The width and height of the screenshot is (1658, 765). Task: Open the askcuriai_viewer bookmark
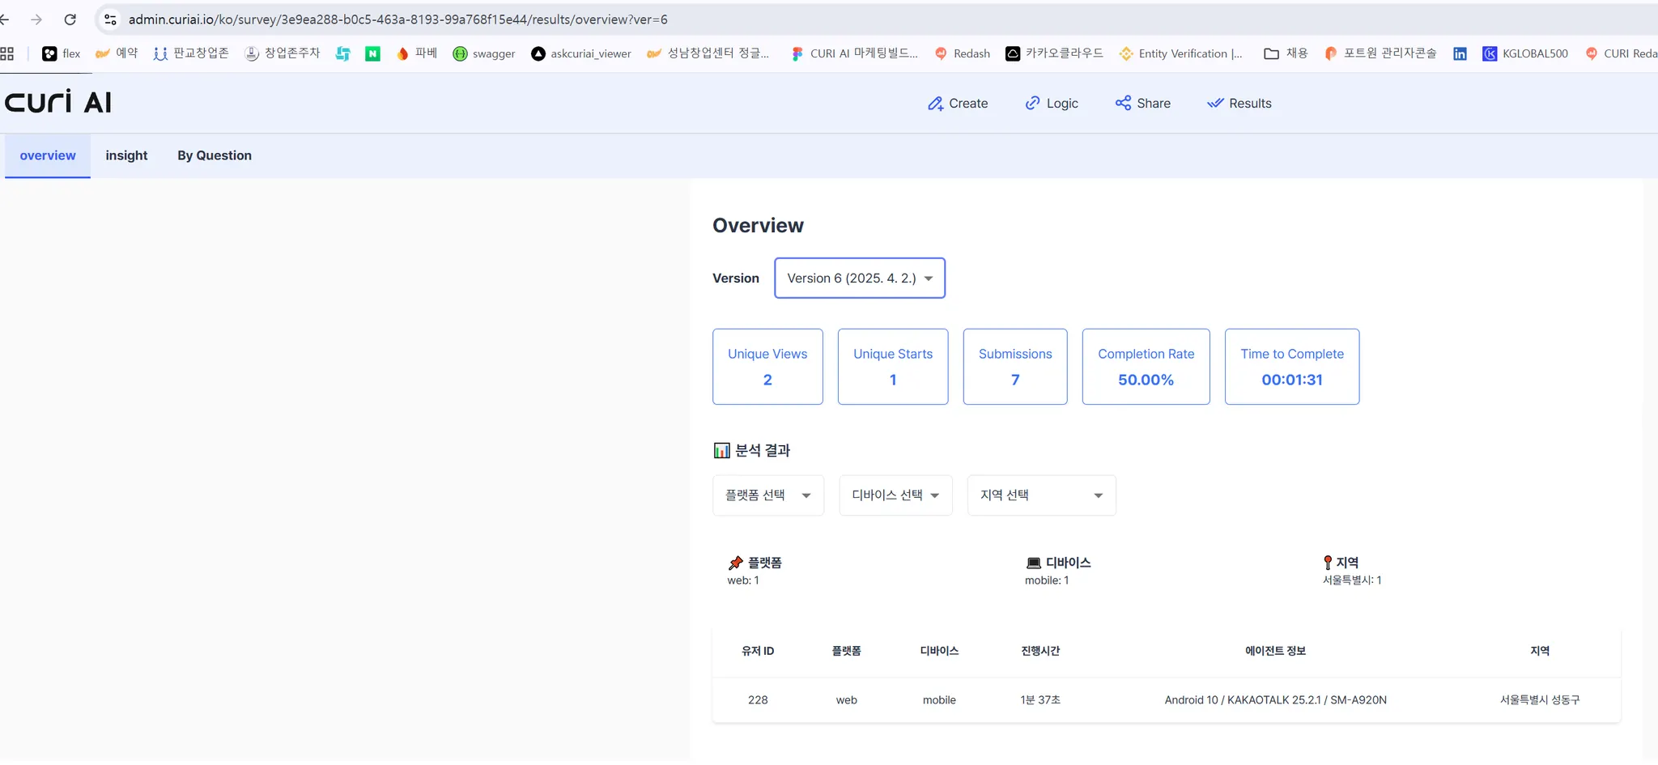581,53
